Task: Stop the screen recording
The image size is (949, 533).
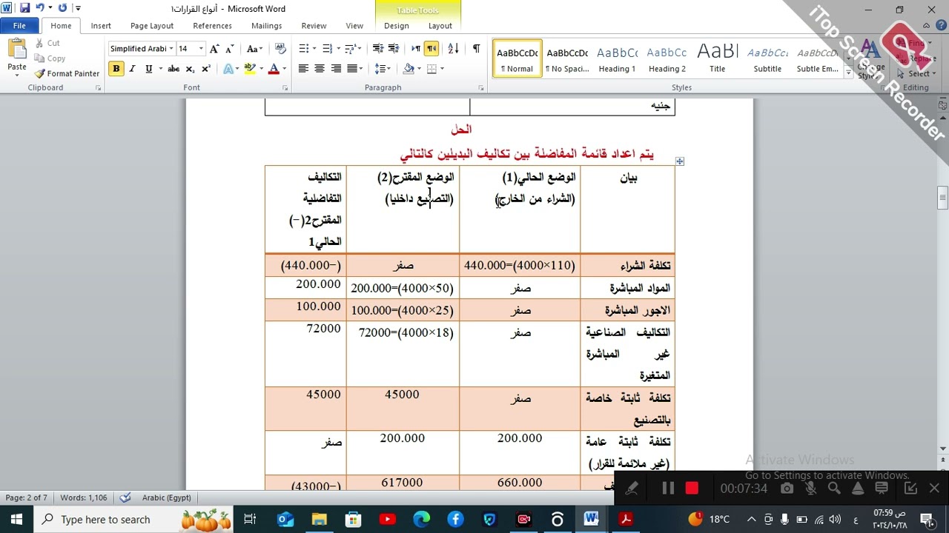Action: 692,489
